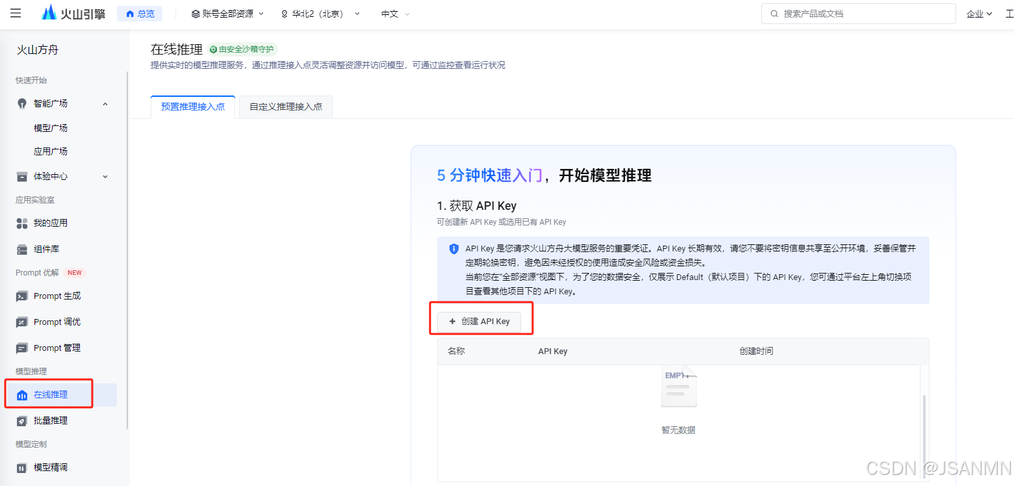This screenshot has width=1014, height=486.
Task: Click the 在线推理 chart icon
Action: pos(22,395)
